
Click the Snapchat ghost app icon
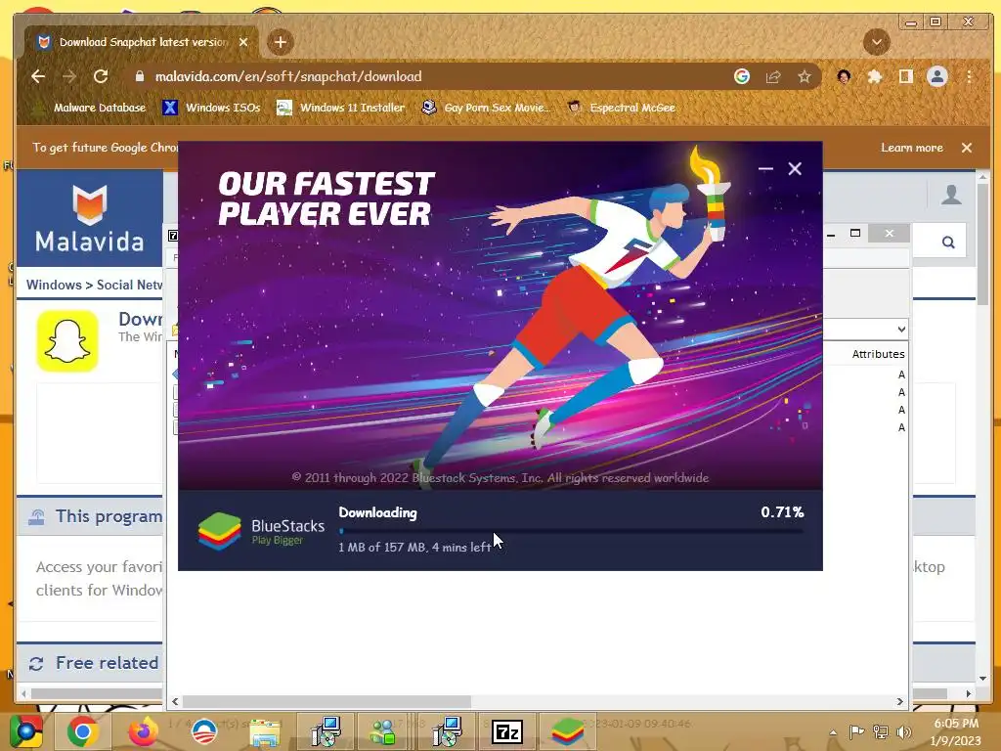click(67, 341)
